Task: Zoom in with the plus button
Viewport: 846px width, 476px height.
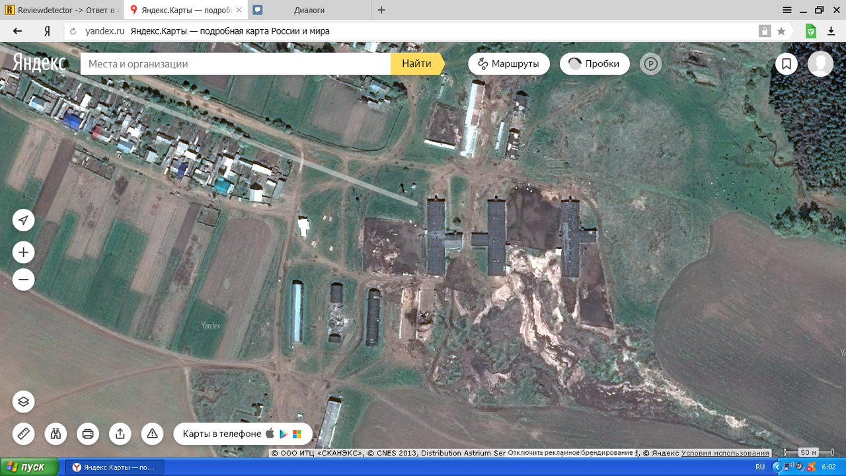Action: [23, 252]
